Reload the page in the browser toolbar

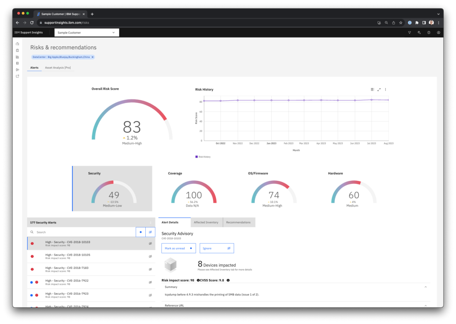tap(32, 22)
